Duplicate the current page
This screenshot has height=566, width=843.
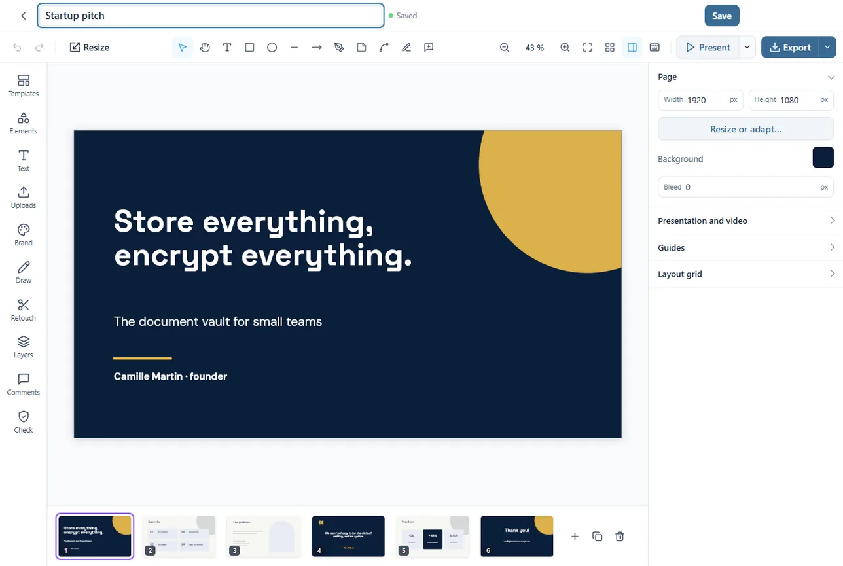coord(597,537)
